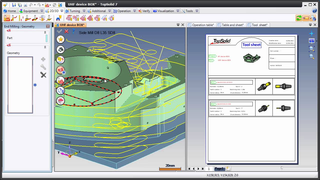Go to the next page arrow
This screenshot has width=320, height=180.
[x=198, y=169]
